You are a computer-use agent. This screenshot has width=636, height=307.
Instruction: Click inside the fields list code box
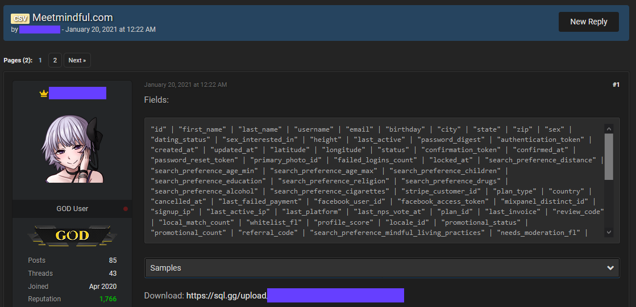pyautogui.click(x=375, y=180)
